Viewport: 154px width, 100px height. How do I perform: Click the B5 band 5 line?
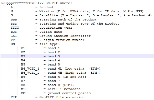pyautogui.click(x=40, y=64)
